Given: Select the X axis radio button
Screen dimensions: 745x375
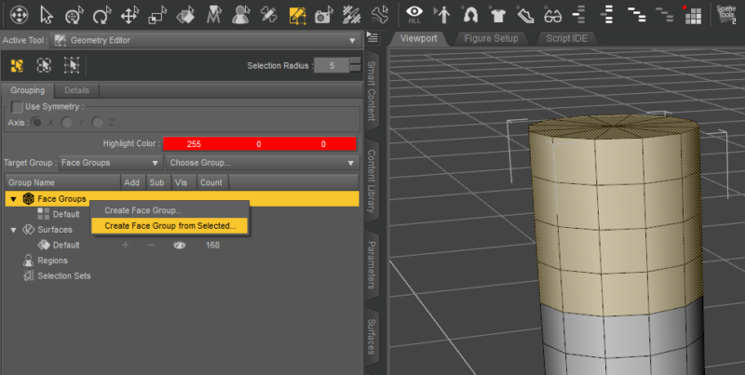Looking at the screenshot, I should (x=36, y=123).
